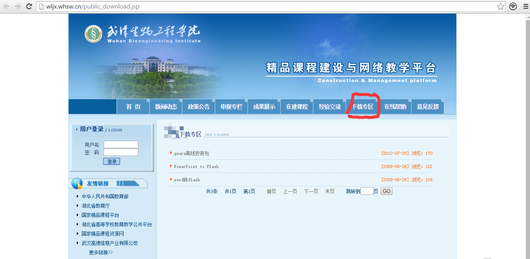Open gears离线安装包 download link
The width and height of the screenshot is (530, 259).
(x=191, y=154)
